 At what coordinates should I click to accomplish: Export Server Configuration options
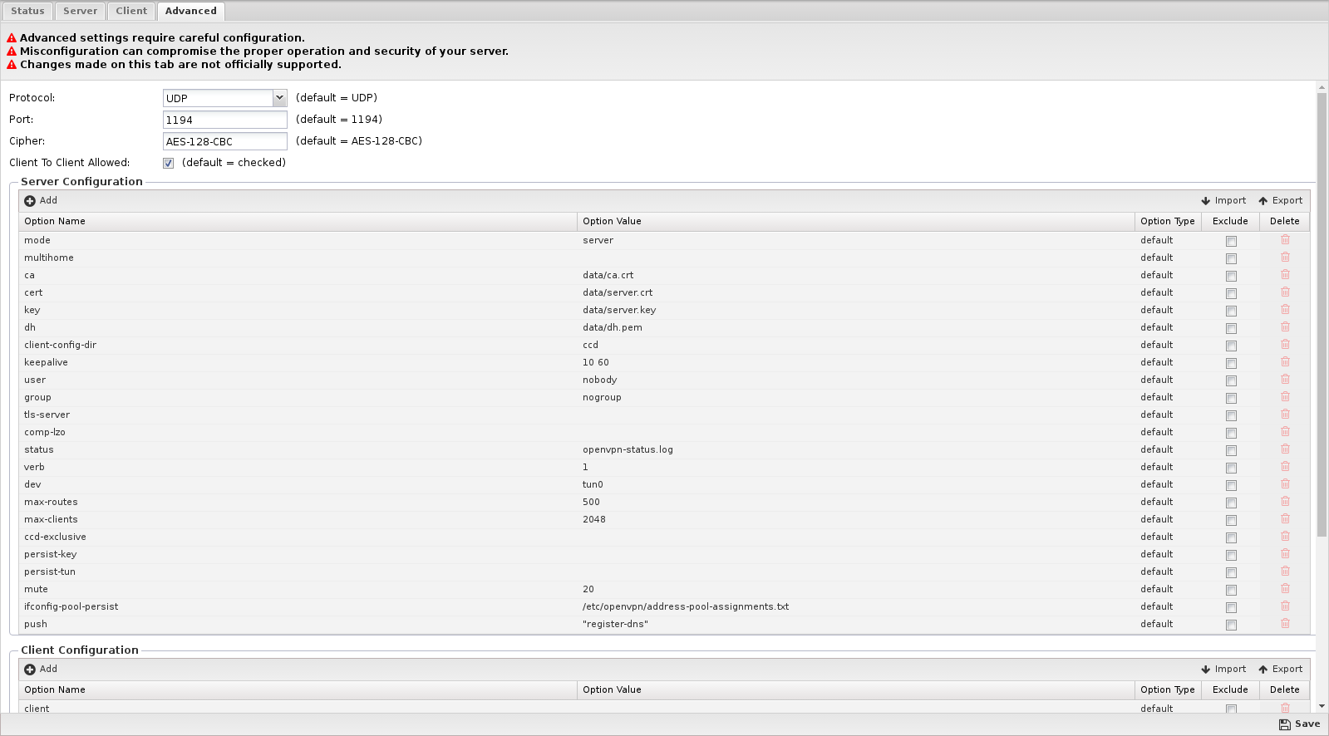coord(1281,200)
